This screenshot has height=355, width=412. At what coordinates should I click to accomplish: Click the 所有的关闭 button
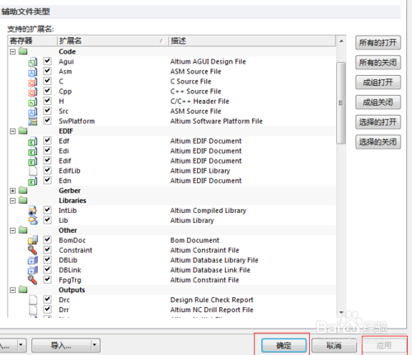point(378,63)
